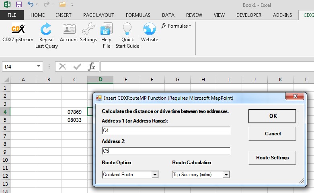Open undo history dropdown arrow

pos(37,4)
